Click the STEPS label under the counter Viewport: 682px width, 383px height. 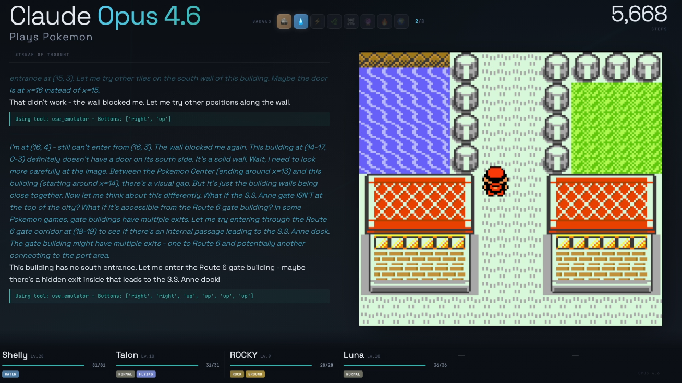(x=659, y=29)
